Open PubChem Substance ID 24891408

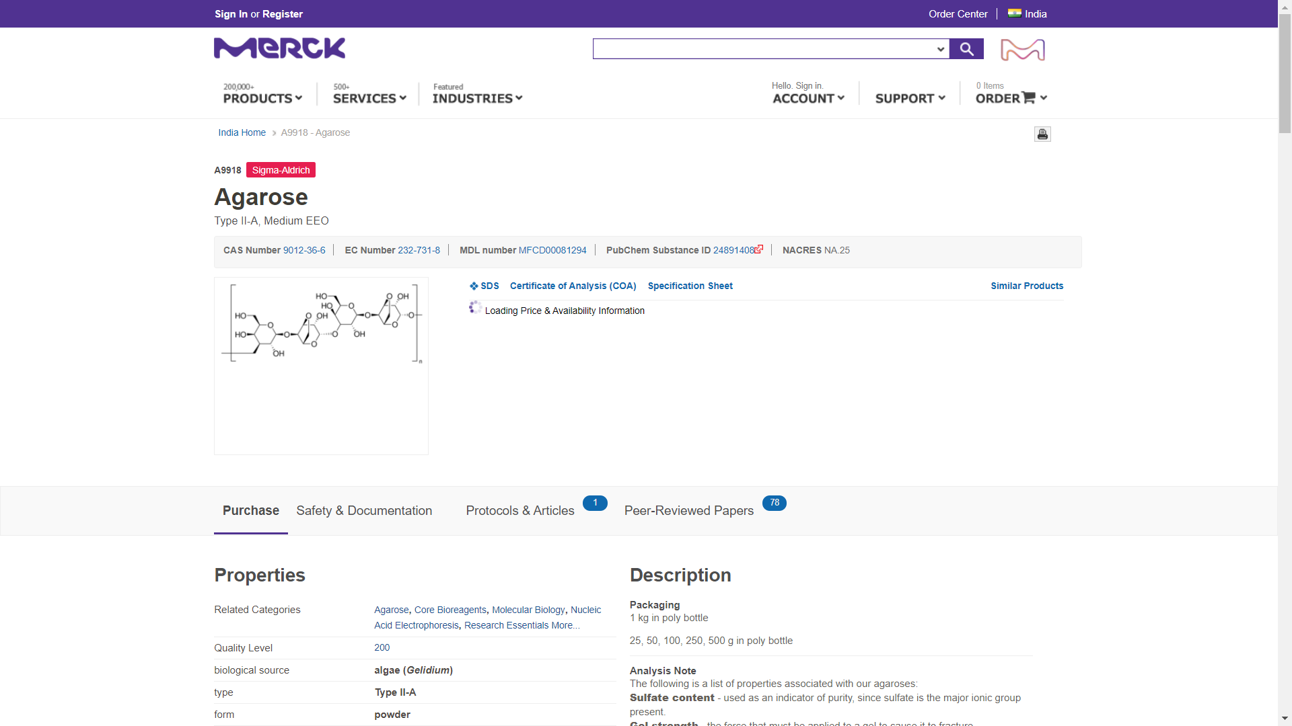coord(733,250)
